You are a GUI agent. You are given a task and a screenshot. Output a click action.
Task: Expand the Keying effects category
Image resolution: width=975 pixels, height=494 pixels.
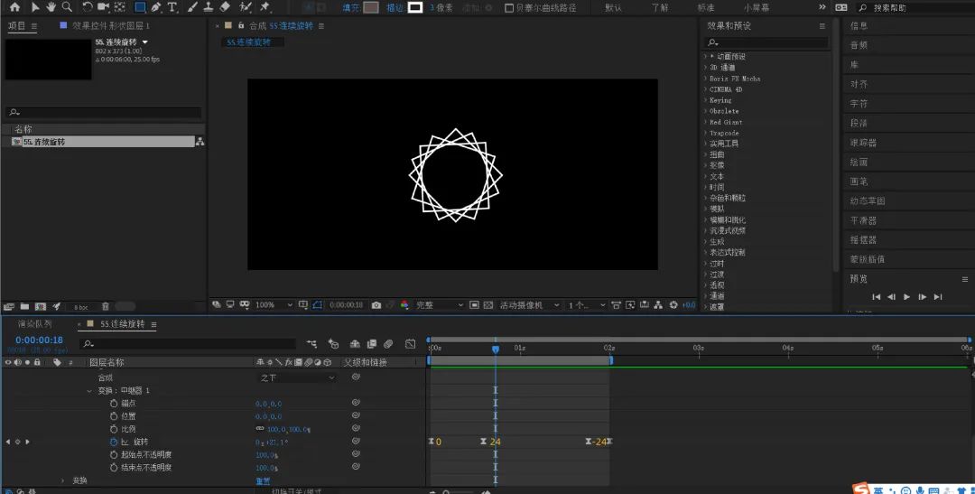pyautogui.click(x=706, y=100)
